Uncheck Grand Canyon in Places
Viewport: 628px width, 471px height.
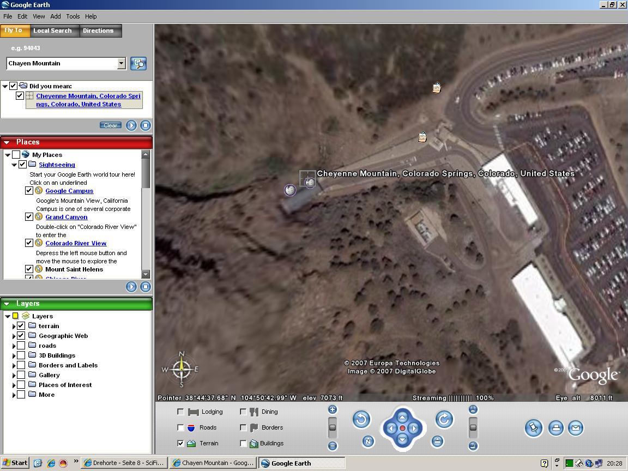coord(29,217)
